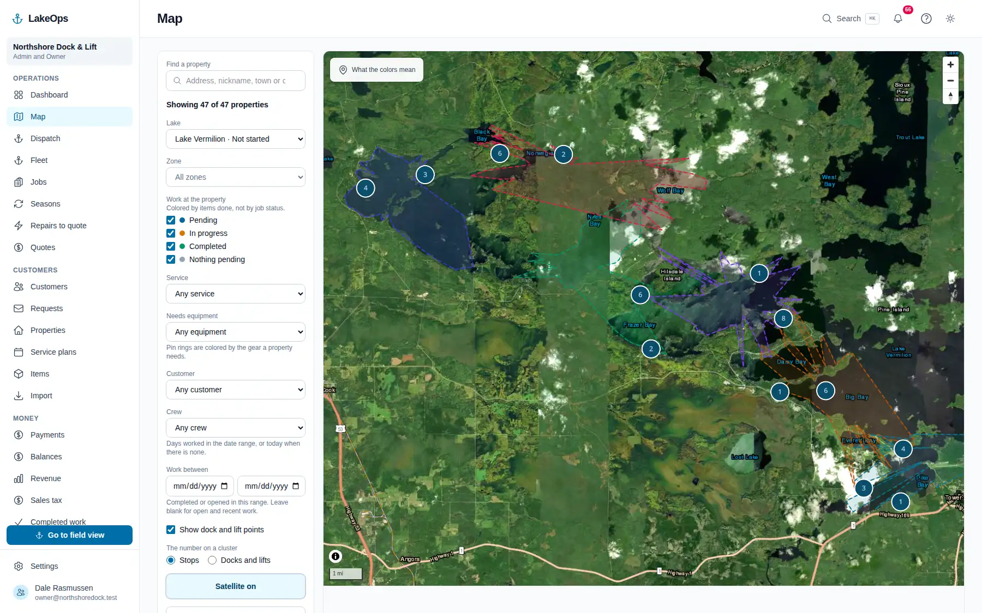Open Payments in sidebar
The width and height of the screenshot is (982, 613).
69,435
